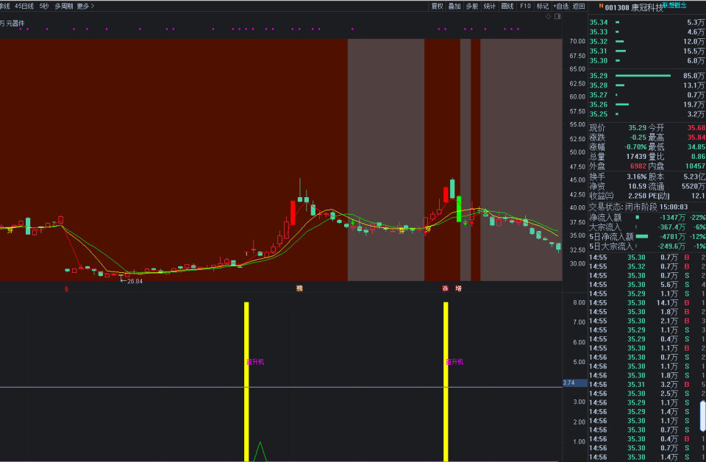Click the 涨幅 -0.70% value
The height and width of the screenshot is (462, 706).
635,147
